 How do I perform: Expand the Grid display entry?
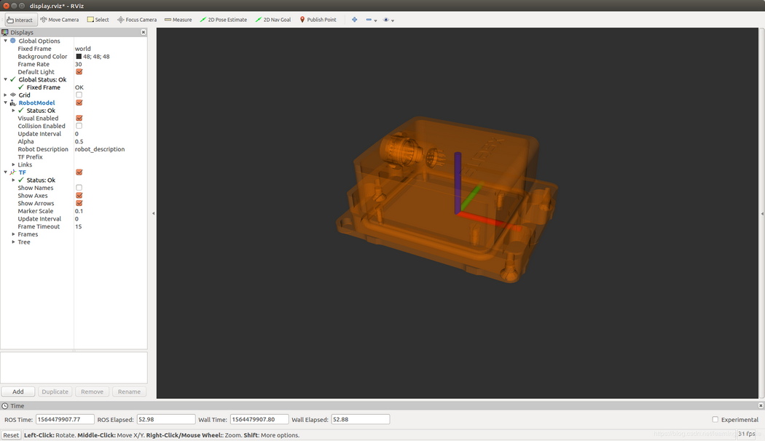click(x=5, y=95)
